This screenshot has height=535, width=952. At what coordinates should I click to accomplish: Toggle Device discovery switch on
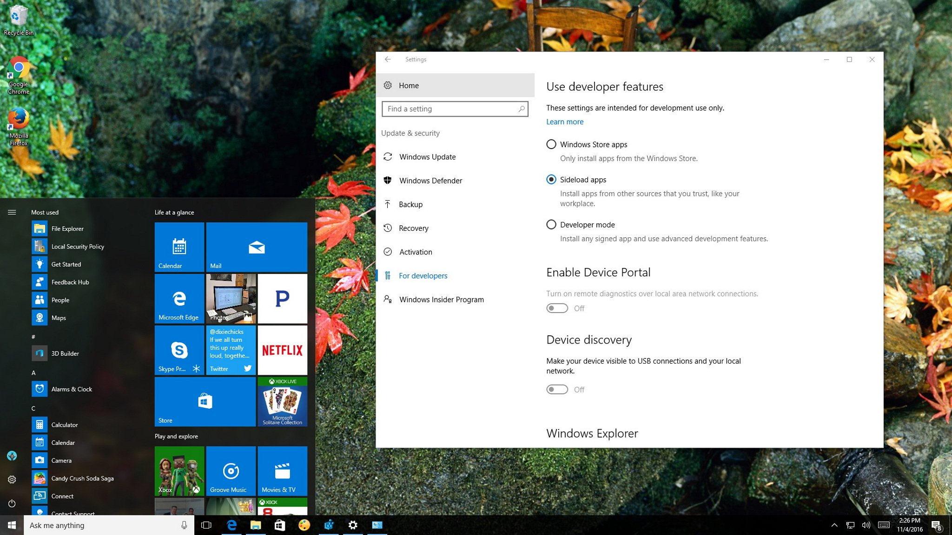pos(556,389)
